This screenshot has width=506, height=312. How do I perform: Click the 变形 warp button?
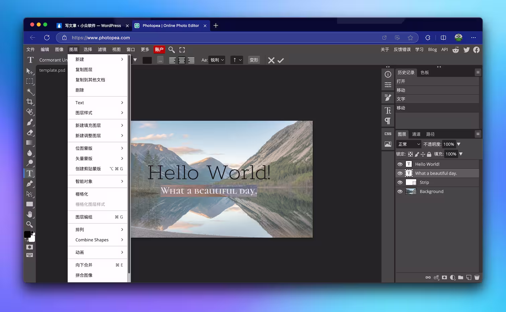[254, 60]
